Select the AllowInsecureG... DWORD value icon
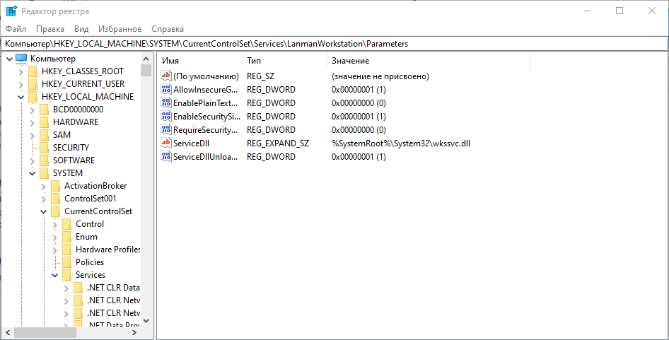Image resolution: width=669 pixels, height=340 pixels. 166,90
